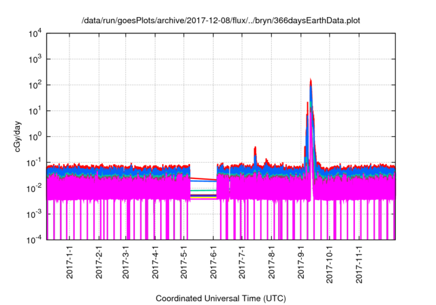436x305 pixels.
Task: Click the tallest September radiation peak
Action: click(311, 82)
